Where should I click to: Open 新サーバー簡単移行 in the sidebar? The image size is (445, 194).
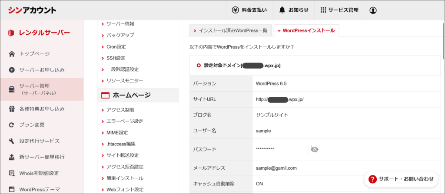click(x=42, y=157)
